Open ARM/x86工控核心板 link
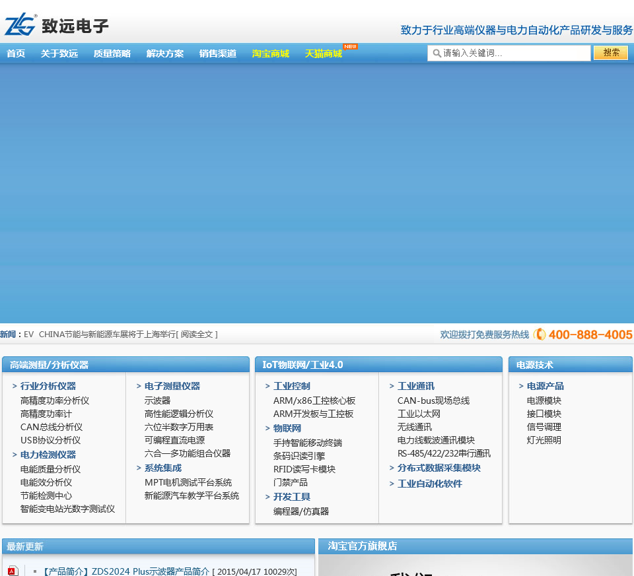The width and height of the screenshot is (634, 576). tap(314, 400)
